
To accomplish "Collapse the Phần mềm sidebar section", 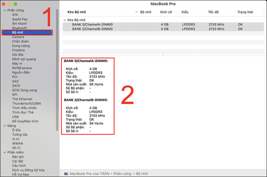I will coord(4,152).
